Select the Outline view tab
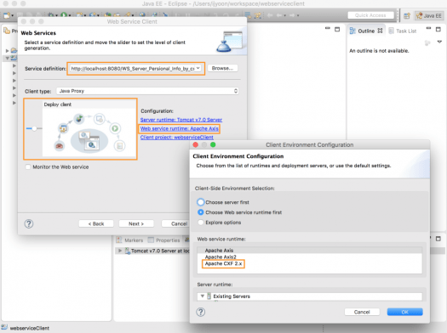This screenshot has width=447, height=333. pyautogui.click(x=366, y=31)
